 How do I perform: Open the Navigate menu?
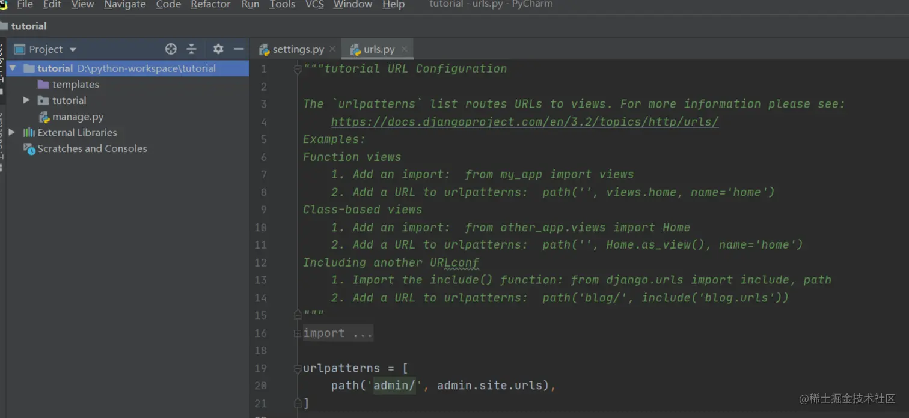[125, 5]
